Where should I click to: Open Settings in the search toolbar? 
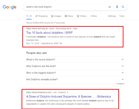point(112,16)
